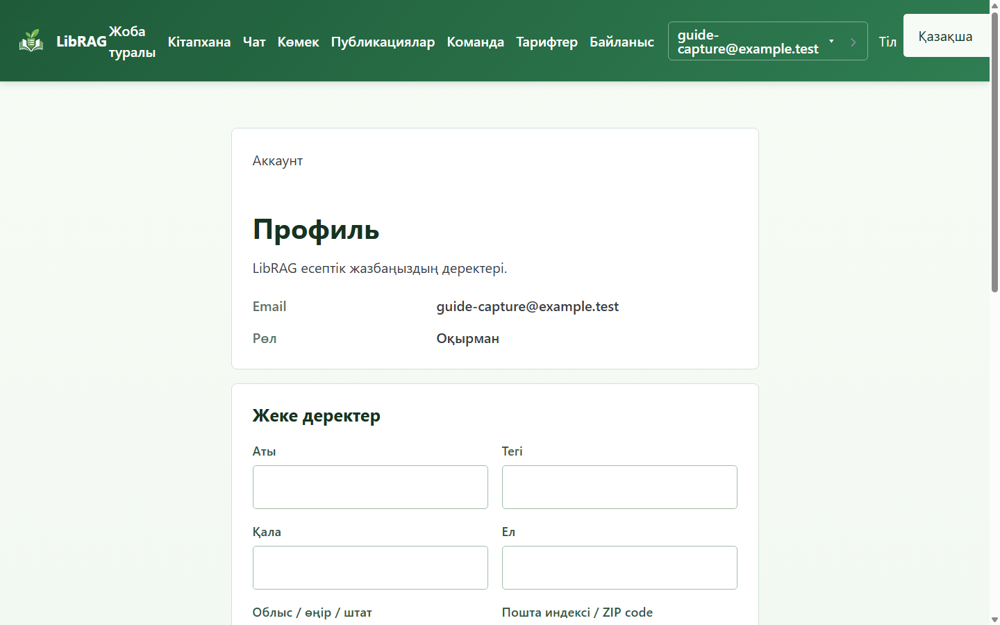Visit the Команда page

[x=476, y=42]
